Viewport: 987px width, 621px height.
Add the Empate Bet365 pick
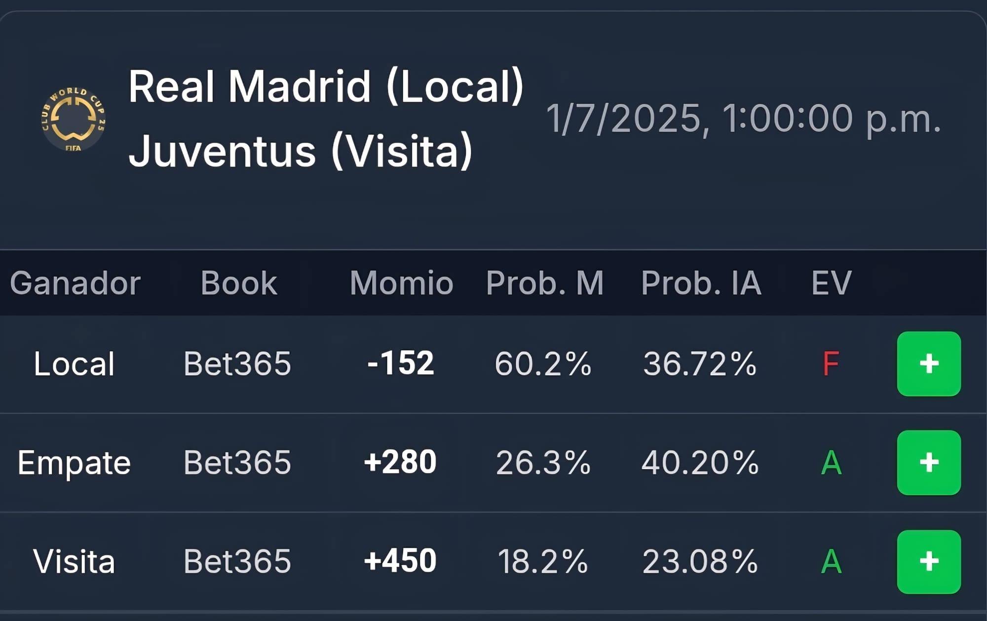pos(929,463)
